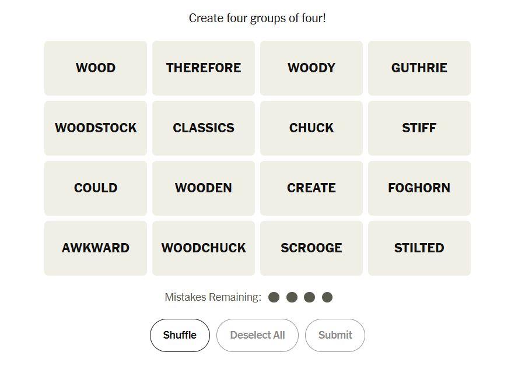
Task: Select the WOOD word tile
Action: pos(96,68)
